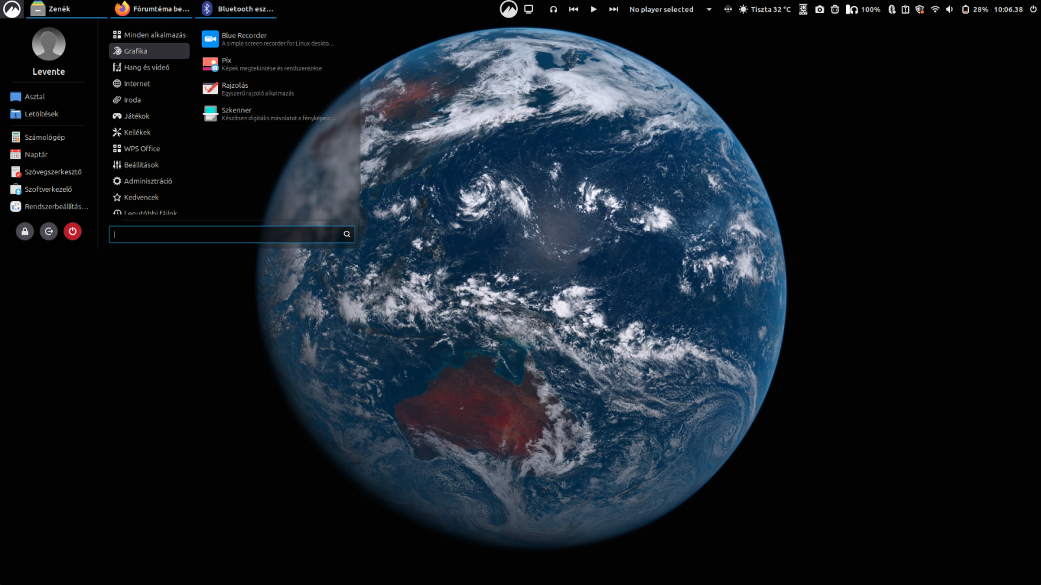The width and height of the screenshot is (1041, 585).
Task: Click the red shutdown button in the menu
Action: 73,231
